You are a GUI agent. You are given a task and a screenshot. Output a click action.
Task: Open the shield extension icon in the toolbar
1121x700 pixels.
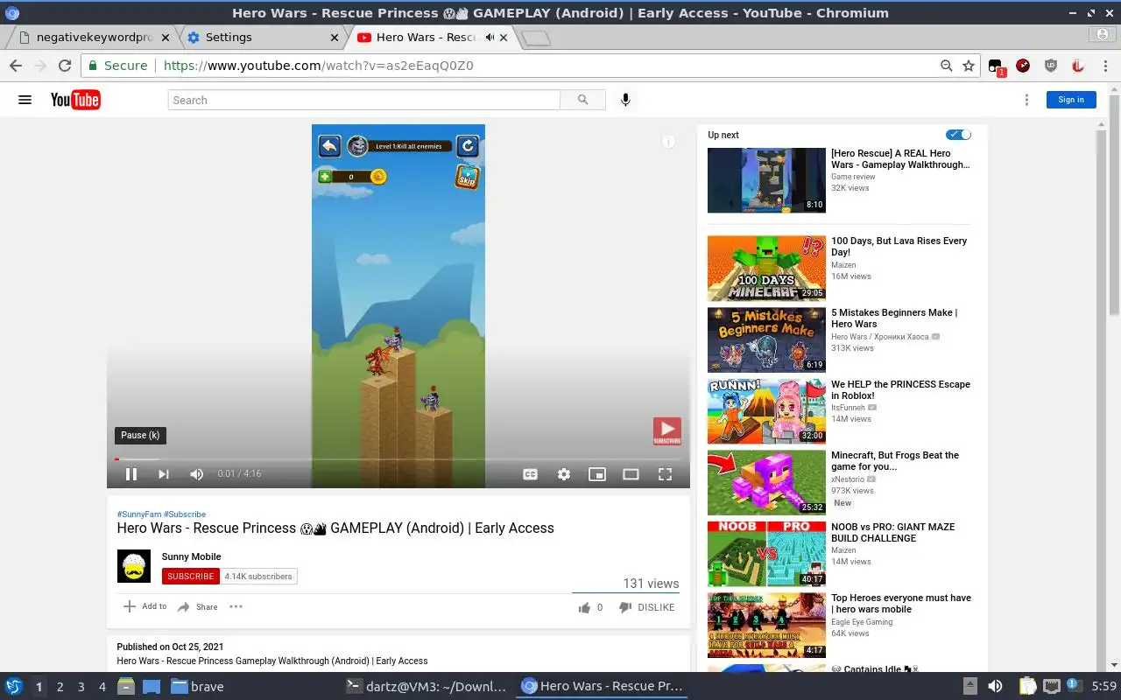click(1051, 66)
